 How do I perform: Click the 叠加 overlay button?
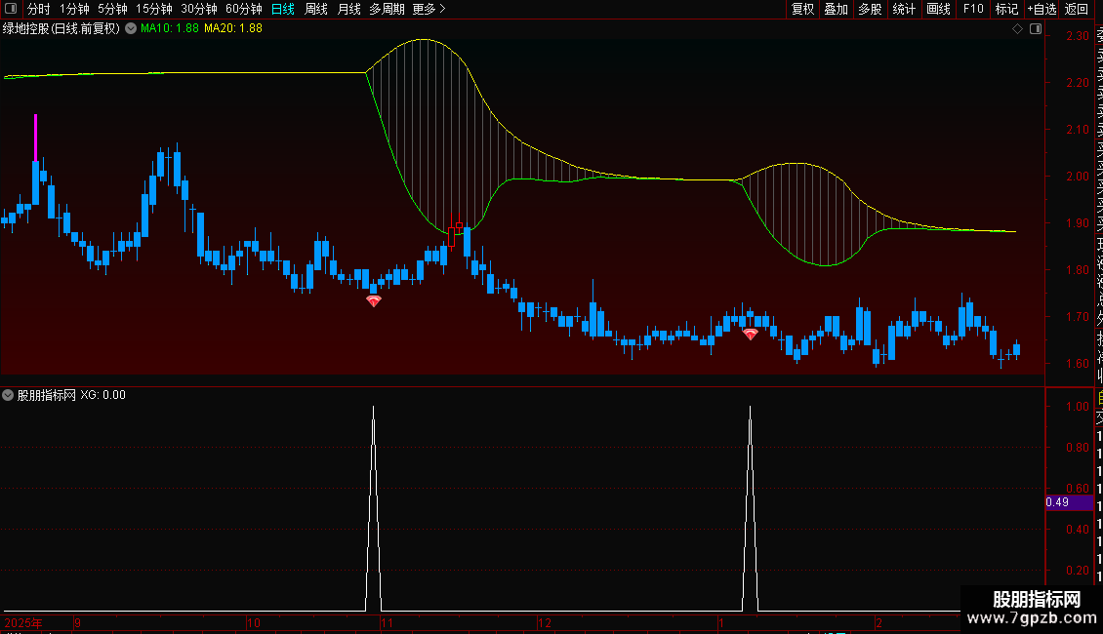837,9
